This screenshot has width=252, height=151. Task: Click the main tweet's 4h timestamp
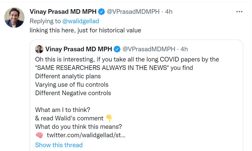[x=169, y=12]
